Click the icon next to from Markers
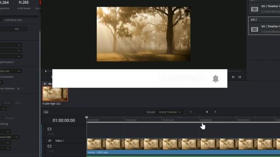Screen dimensions: 280x157 coord(18,89)
